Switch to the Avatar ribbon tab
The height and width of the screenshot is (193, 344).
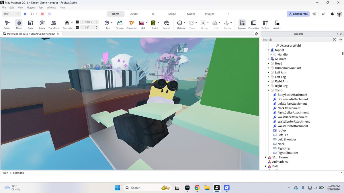point(134,14)
